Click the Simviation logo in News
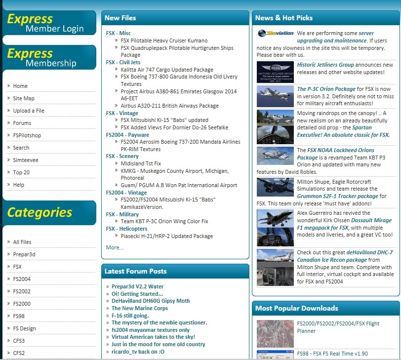This screenshot has width=401, height=360. tap(276, 33)
